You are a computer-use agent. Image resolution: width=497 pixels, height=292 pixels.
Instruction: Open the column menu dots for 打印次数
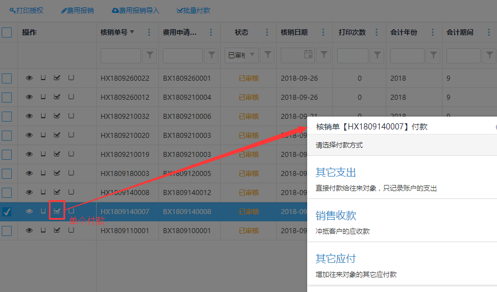[x=376, y=33]
